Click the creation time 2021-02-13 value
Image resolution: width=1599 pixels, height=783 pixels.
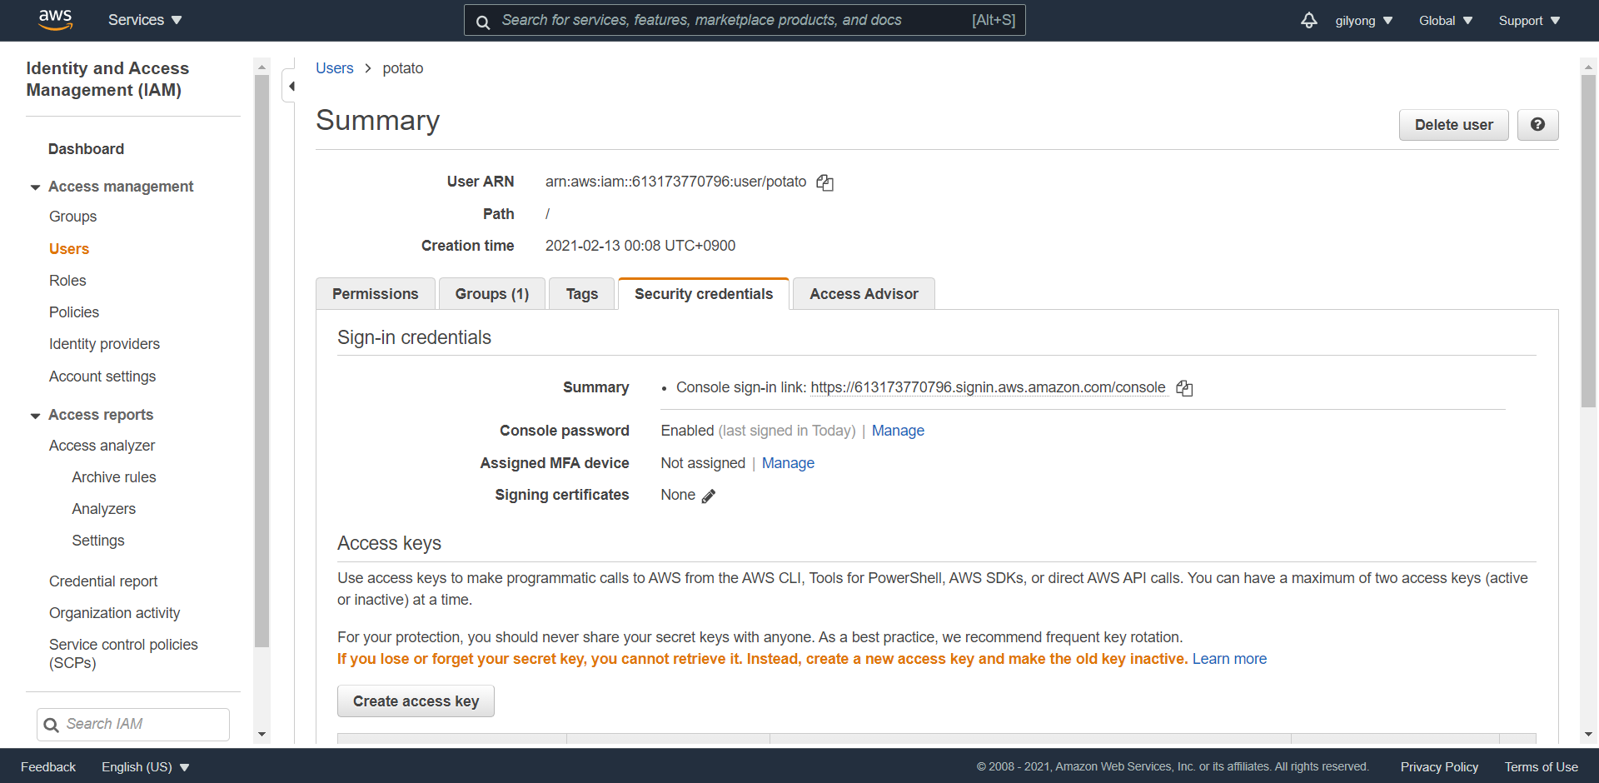tap(640, 246)
